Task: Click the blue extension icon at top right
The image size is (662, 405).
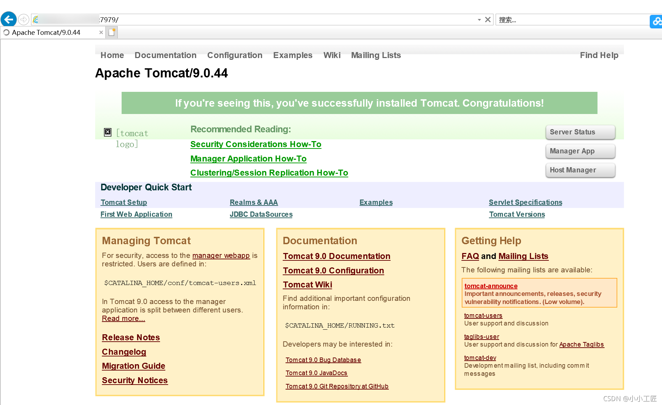Action: point(656,21)
